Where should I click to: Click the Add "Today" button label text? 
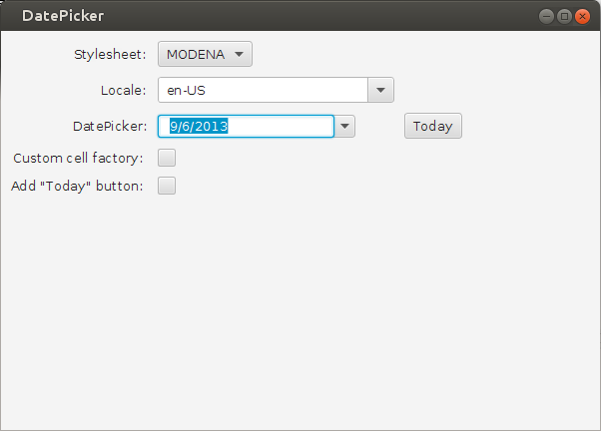point(77,186)
